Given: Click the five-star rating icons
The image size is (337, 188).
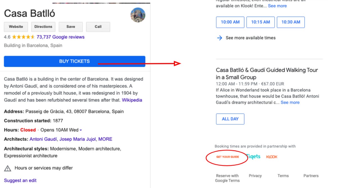Looking at the screenshot, I should pyautogui.click(x=23, y=37).
